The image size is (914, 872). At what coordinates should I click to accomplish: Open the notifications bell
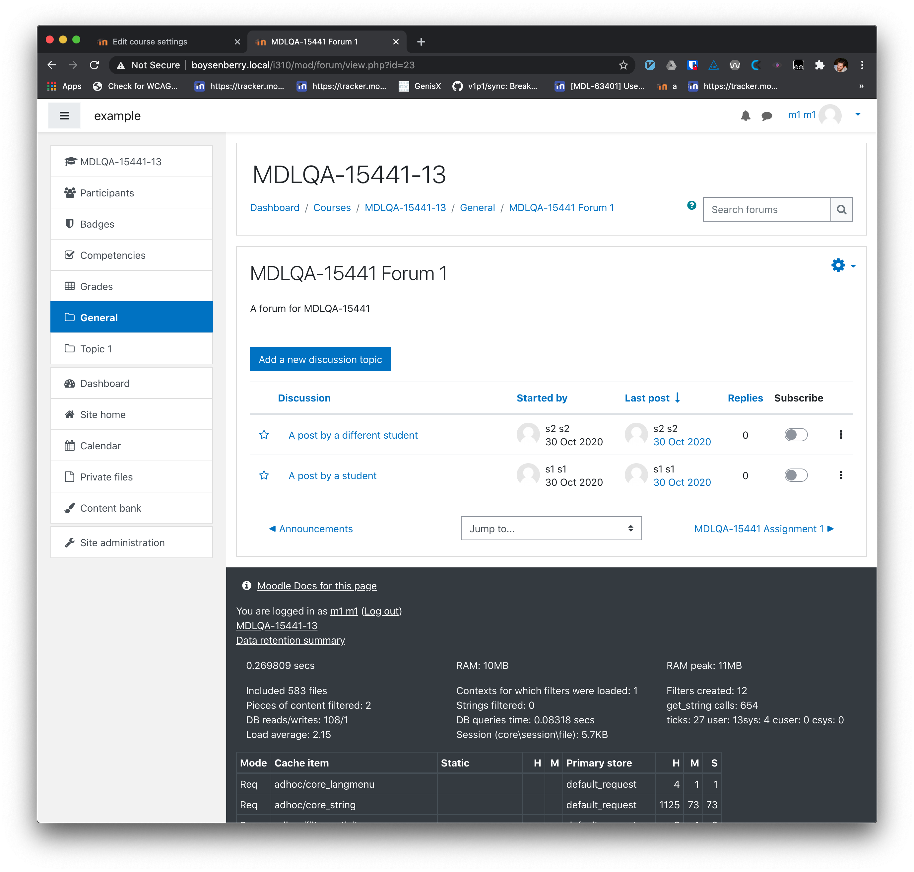(745, 116)
